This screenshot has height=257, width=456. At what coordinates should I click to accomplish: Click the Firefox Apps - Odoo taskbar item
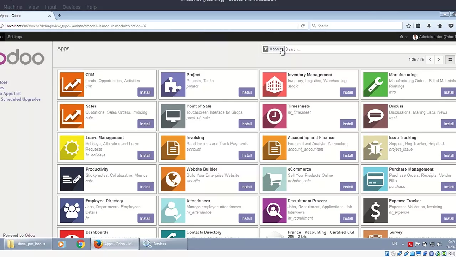(114, 244)
